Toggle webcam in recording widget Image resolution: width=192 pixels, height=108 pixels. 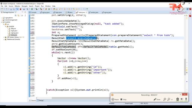coord(178,99)
